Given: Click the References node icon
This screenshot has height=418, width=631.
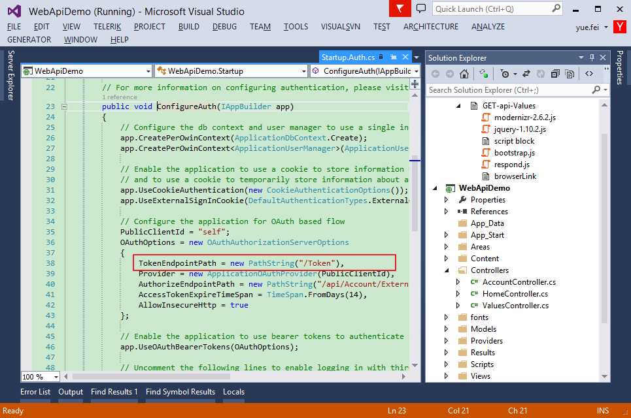Looking at the screenshot, I should click(462, 212).
